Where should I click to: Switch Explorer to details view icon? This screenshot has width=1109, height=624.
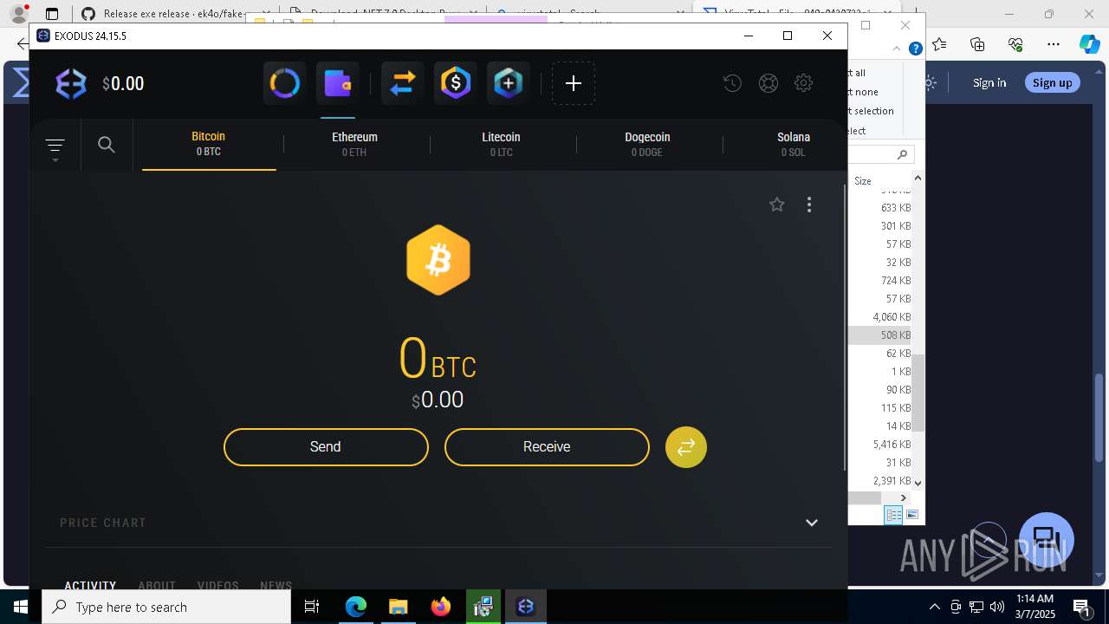[893, 515]
